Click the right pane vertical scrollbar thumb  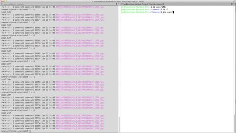[235, 123]
